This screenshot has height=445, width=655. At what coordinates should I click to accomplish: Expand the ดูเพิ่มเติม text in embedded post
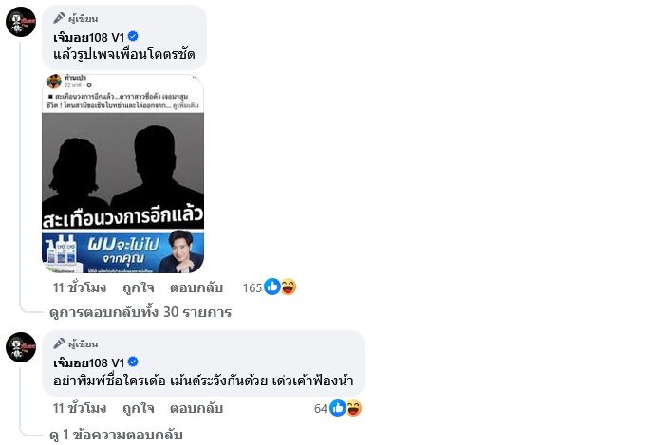tap(186, 105)
